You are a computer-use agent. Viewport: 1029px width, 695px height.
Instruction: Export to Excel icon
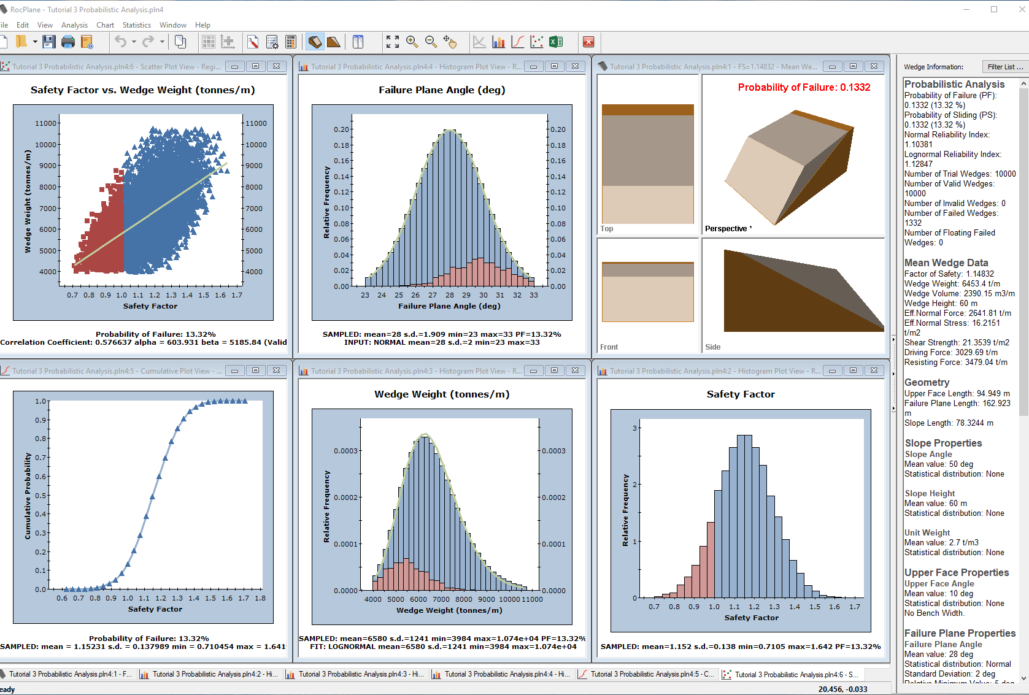tap(556, 42)
